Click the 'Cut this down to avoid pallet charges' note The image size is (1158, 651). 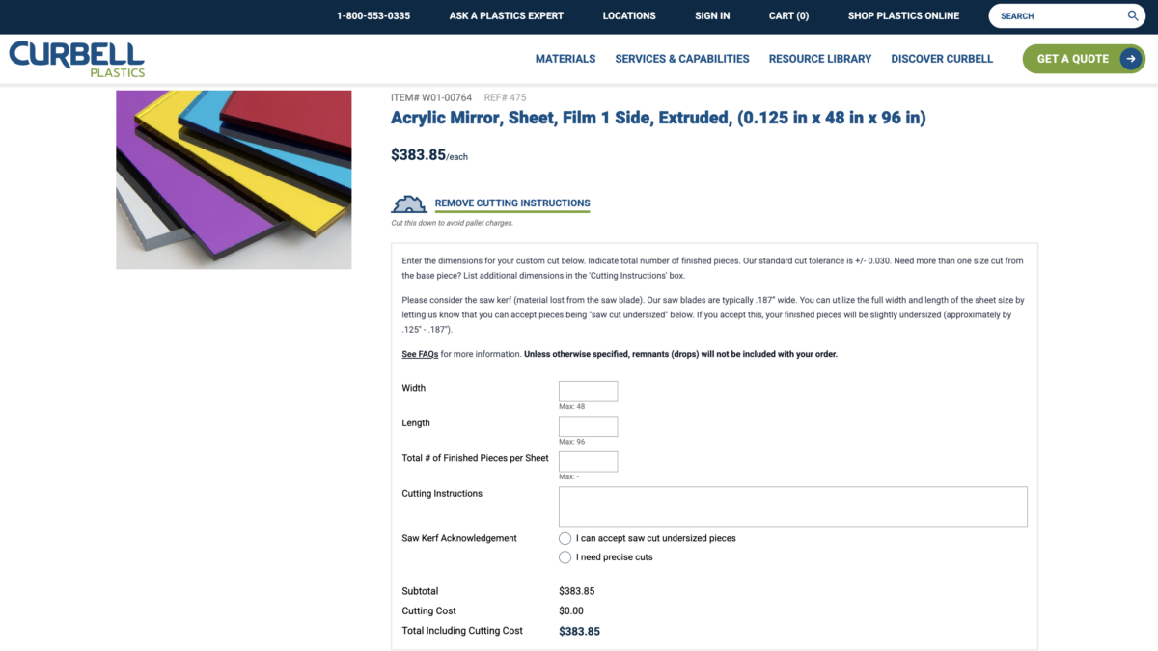[x=453, y=223]
